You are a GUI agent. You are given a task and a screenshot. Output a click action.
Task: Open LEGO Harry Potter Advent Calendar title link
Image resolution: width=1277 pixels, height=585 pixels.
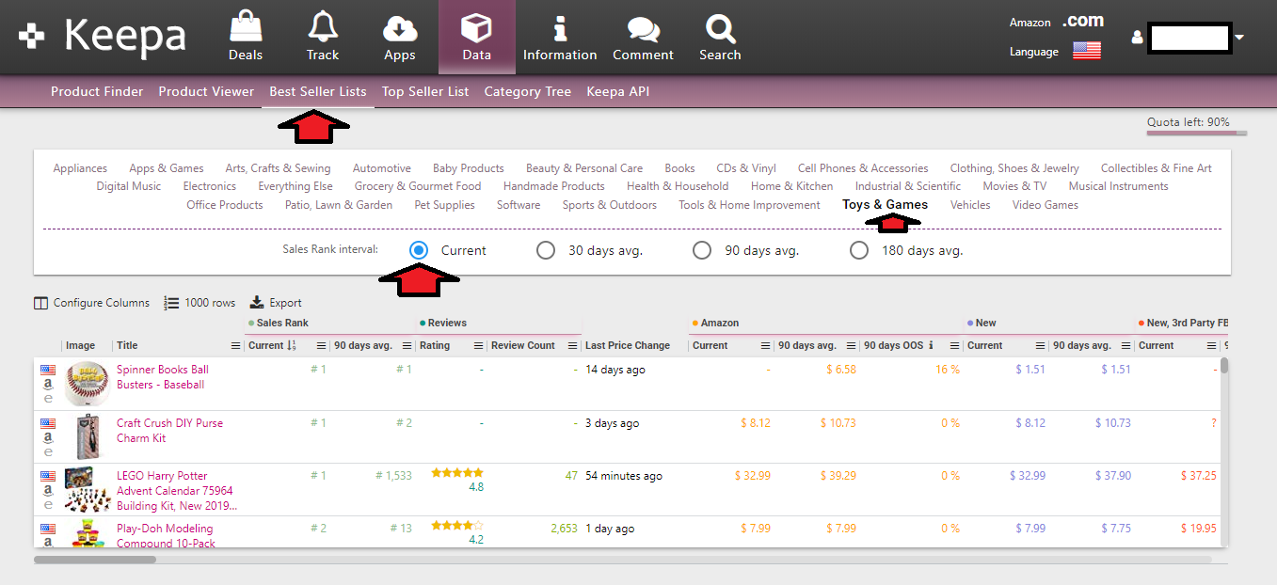177,491
